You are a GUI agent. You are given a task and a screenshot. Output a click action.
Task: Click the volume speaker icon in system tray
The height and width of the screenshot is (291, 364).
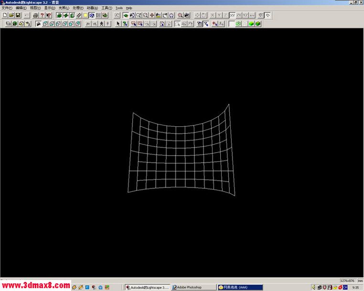(314, 287)
